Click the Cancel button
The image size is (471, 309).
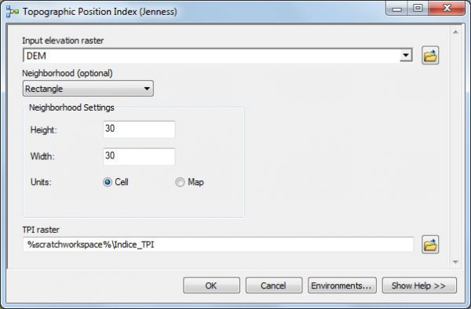(274, 285)
